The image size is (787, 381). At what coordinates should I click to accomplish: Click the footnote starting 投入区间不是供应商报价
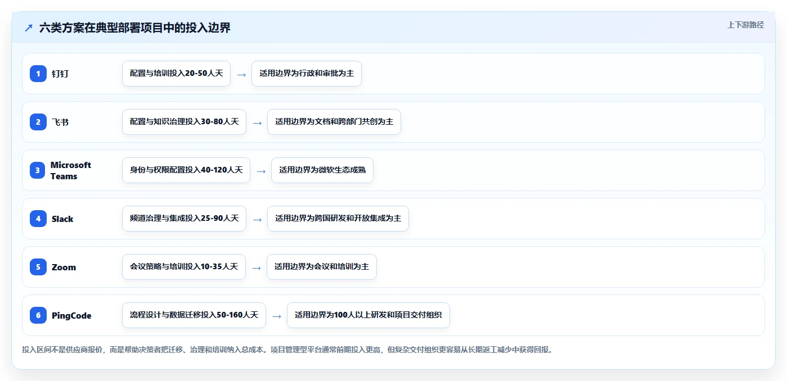pyautogui.click(x=289, y=350)
